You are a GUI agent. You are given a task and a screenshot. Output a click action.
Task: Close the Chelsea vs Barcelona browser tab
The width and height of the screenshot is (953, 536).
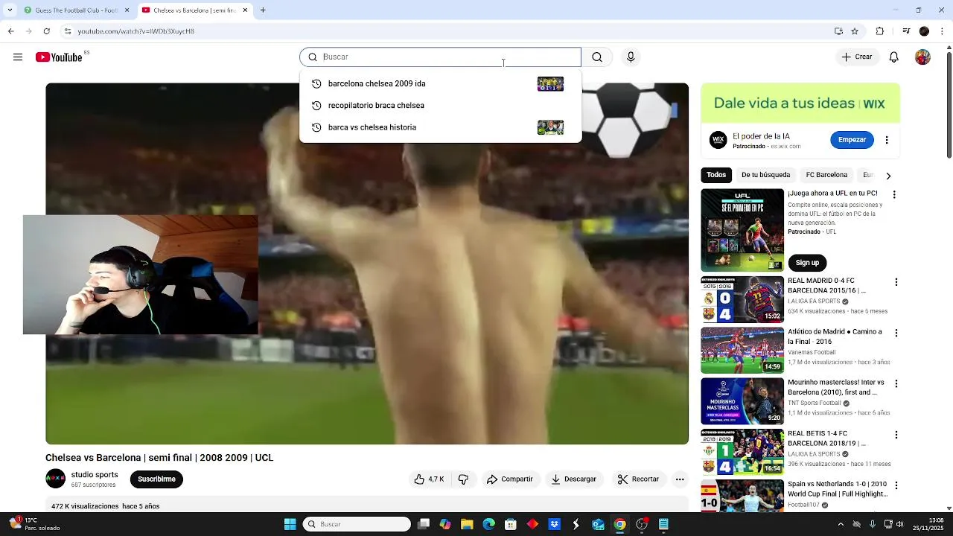(245, 10)
